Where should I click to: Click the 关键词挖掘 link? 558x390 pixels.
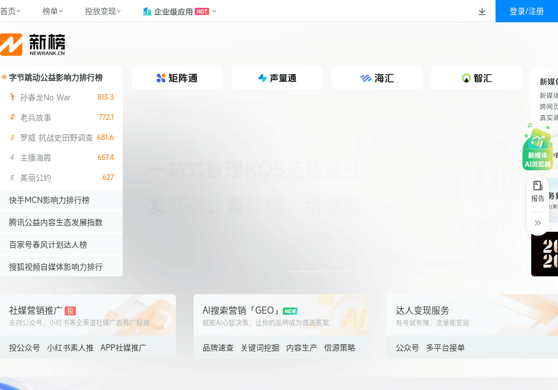[260, 348]
